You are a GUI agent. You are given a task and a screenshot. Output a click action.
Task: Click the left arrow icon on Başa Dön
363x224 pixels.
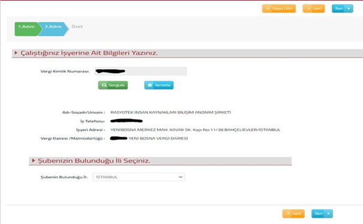click(268, 8)
